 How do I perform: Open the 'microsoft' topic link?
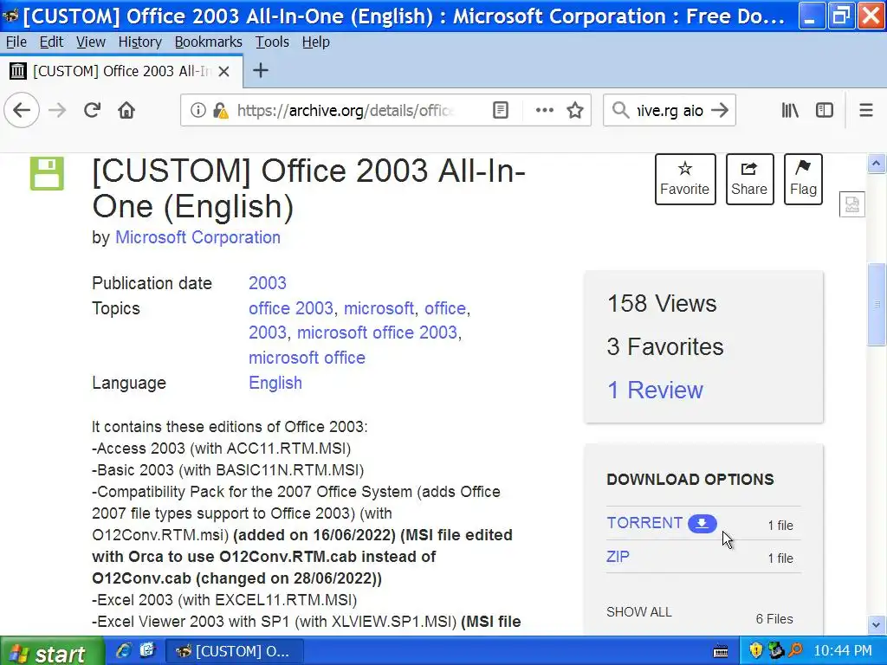point(379,308)
